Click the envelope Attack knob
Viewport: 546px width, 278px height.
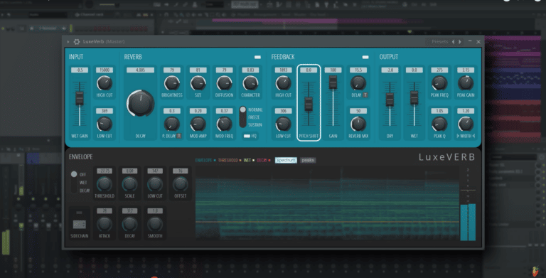104,224
